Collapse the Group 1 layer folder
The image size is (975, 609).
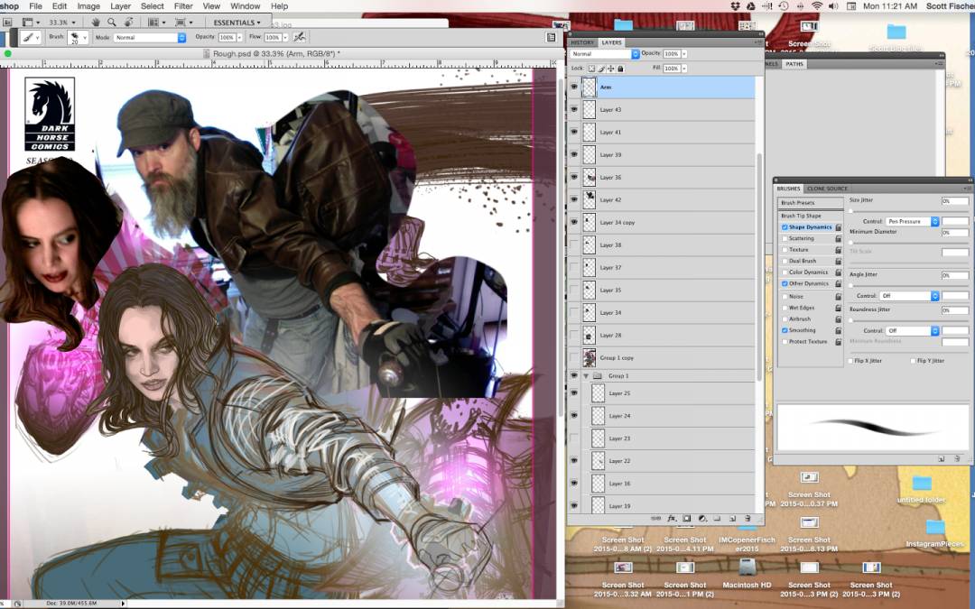585,375
